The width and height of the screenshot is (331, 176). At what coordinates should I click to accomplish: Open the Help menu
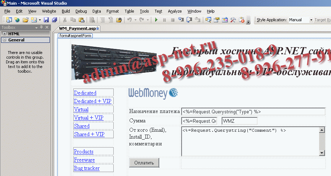pos(210,11)
